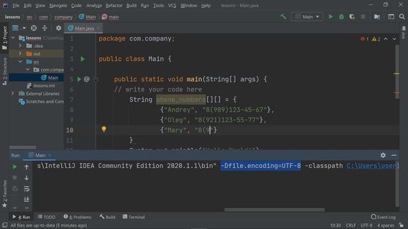Close the Main tab in Run panel

pyautogui.click(x=50, y=155)
